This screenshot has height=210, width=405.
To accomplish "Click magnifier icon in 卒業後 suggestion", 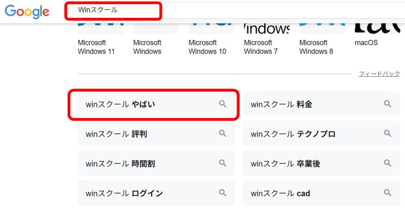I will [387, 163].
